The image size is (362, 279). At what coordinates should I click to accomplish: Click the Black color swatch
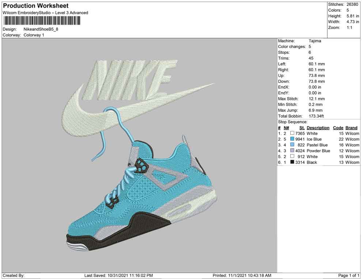[292, 162]
